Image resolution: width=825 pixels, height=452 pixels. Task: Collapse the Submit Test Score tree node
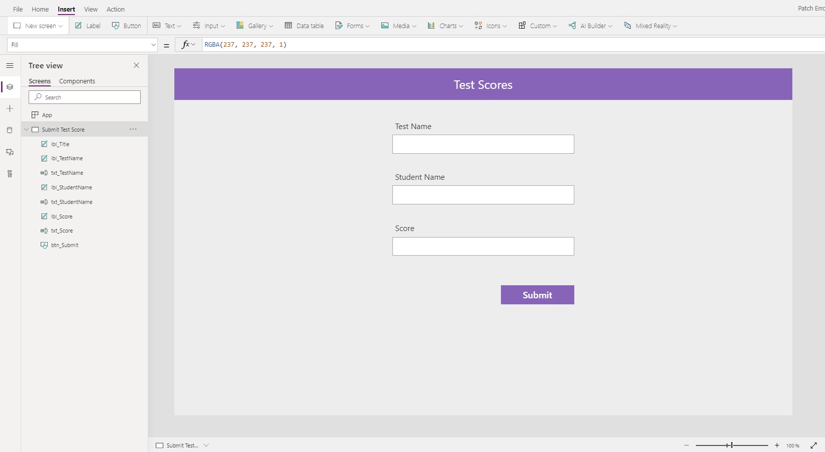point(27,129)
